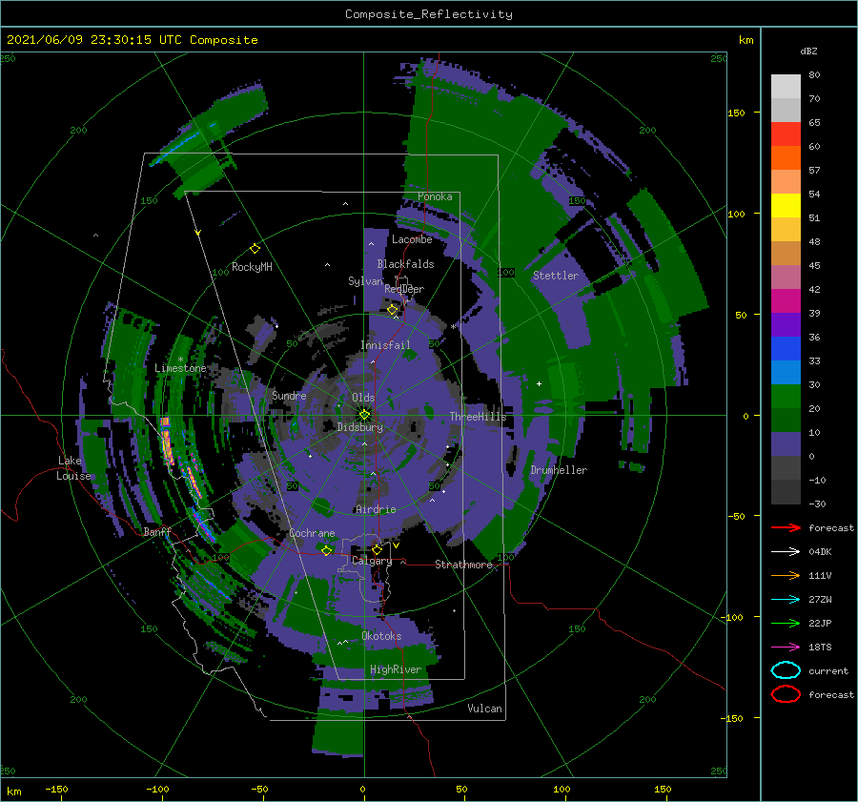Click the darkest -10 to -30 dBZ swatch
Image resolution: width=858 pixels, height=802 pixels.
tap(786, 492)
